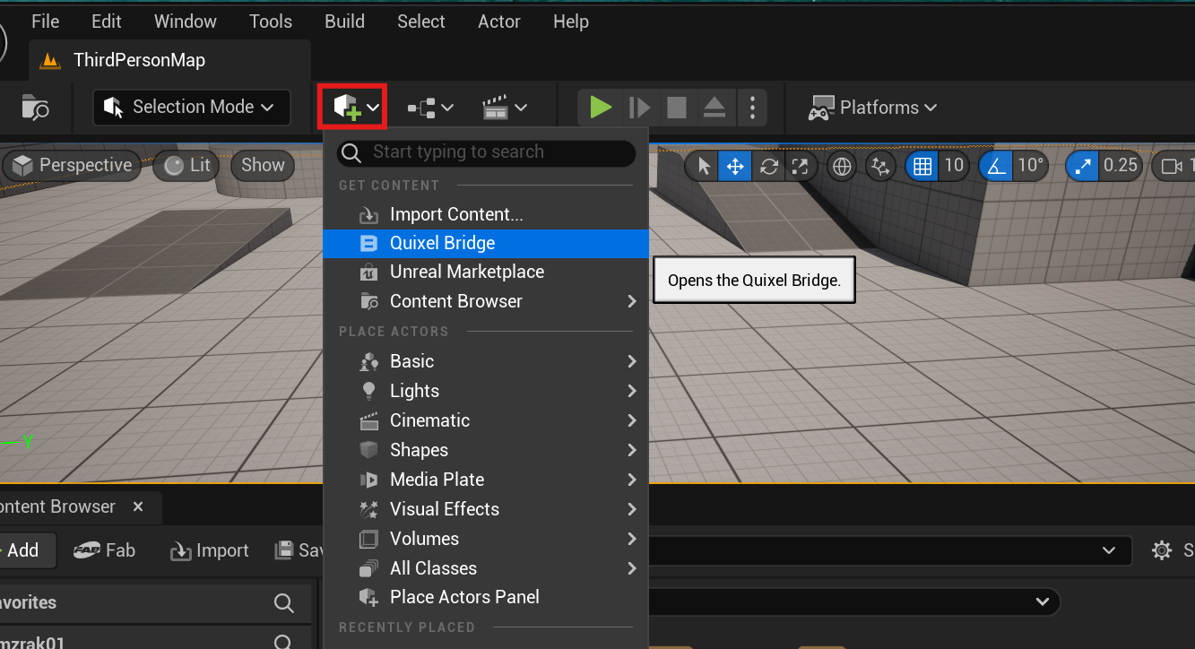Expand the Basic actors submenu
The image size is (1195, 649).
485,361
